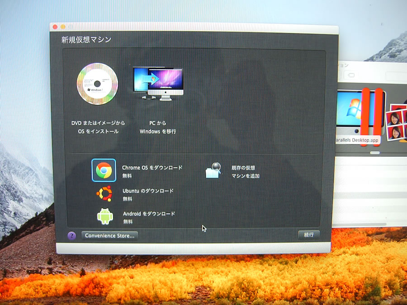Open the Convenience Store... button

click(x=109, y=235)
